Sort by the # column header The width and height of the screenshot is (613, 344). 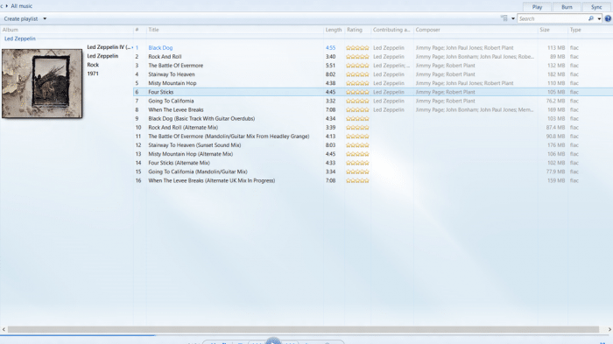tap(137, 30)
